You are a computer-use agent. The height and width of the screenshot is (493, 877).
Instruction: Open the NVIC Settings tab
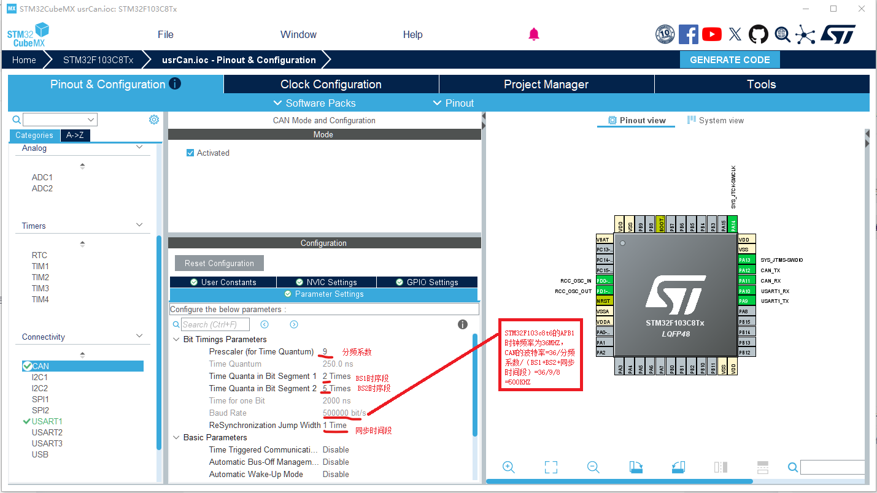tap(326, 282)
